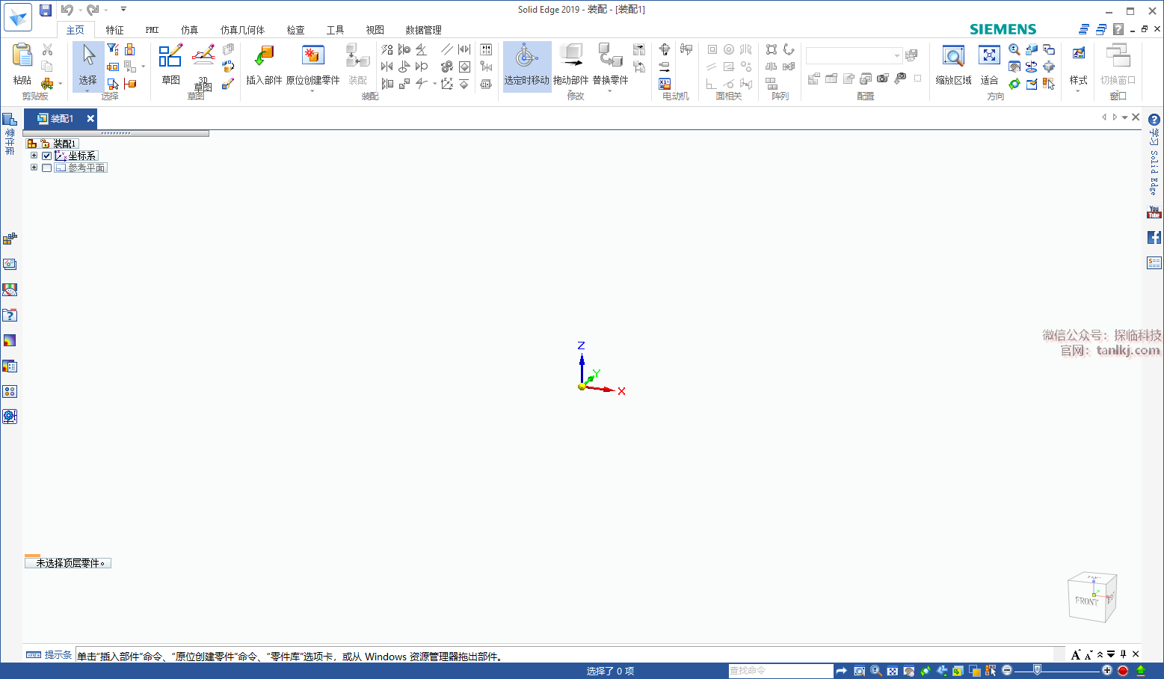Open the 数据管理 ribbon tab

pyautogui.click(x=423, y=30)
